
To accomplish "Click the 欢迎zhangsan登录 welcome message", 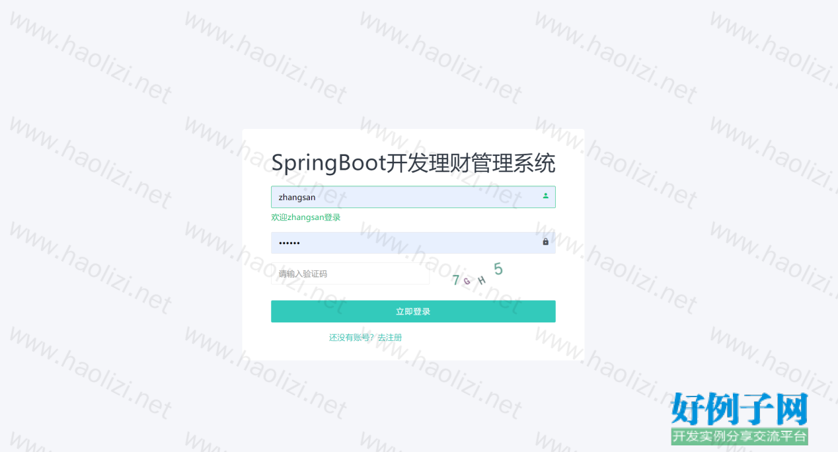I will click(306, 217).
